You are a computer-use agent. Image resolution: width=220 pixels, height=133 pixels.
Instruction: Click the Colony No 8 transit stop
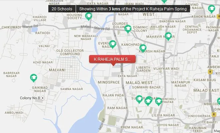tap(43, 98)
